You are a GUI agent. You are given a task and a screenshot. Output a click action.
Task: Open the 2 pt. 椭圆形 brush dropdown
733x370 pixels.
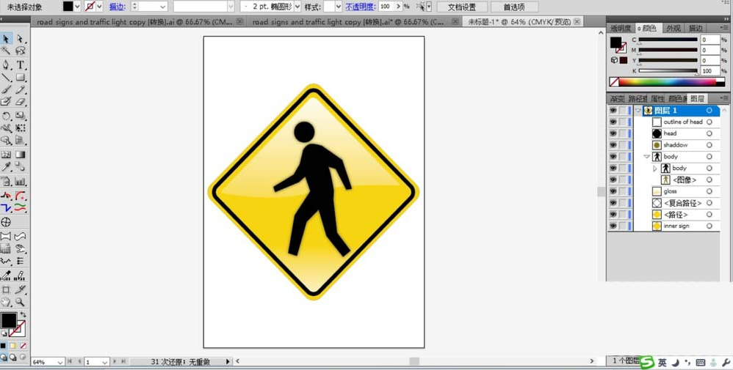[297, 7]
